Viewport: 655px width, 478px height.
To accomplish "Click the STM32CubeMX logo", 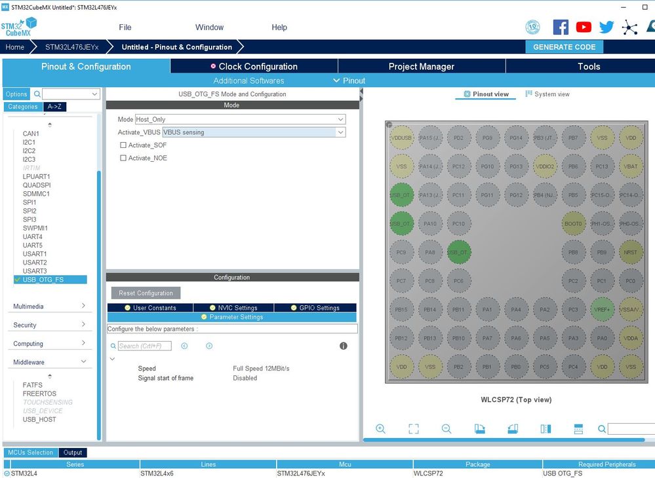I will point(19,26).
